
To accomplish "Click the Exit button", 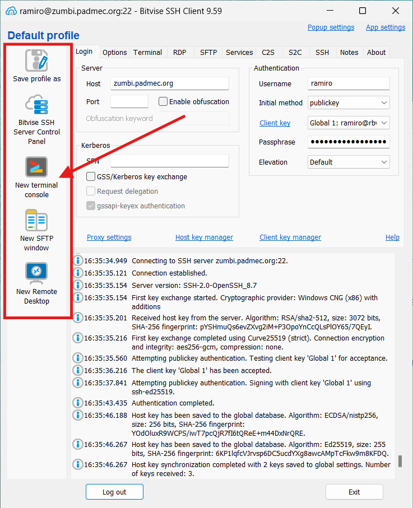I will pyautogui.click(x=354, y=492).
